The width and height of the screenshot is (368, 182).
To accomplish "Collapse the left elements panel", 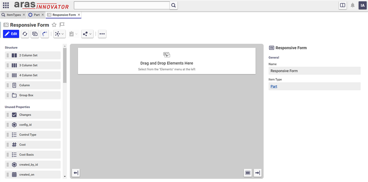I will (76, 173).
